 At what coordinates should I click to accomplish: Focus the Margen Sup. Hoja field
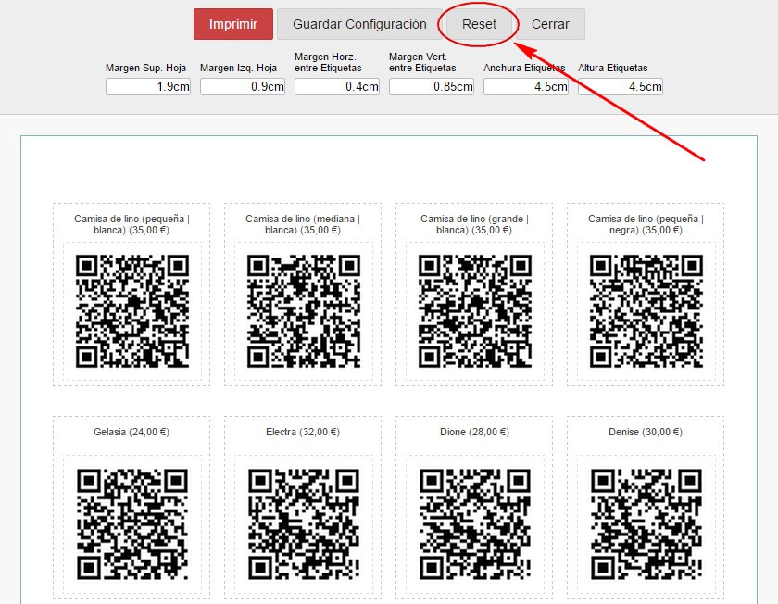(148, 86)
